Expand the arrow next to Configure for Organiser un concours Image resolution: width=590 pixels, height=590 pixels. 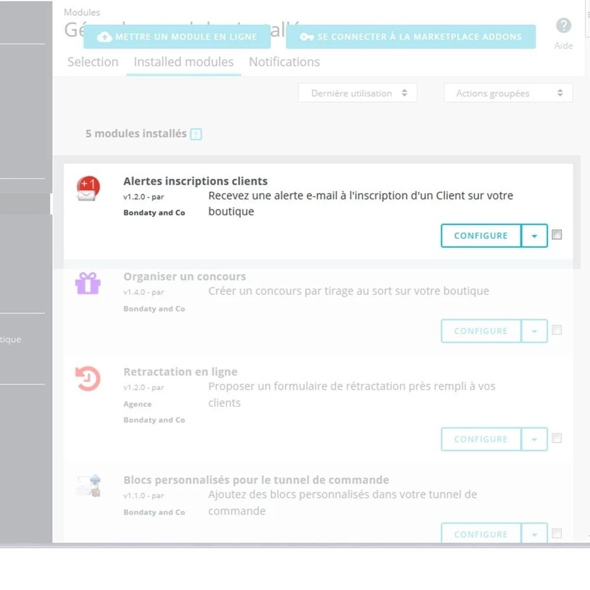[535, 331]
